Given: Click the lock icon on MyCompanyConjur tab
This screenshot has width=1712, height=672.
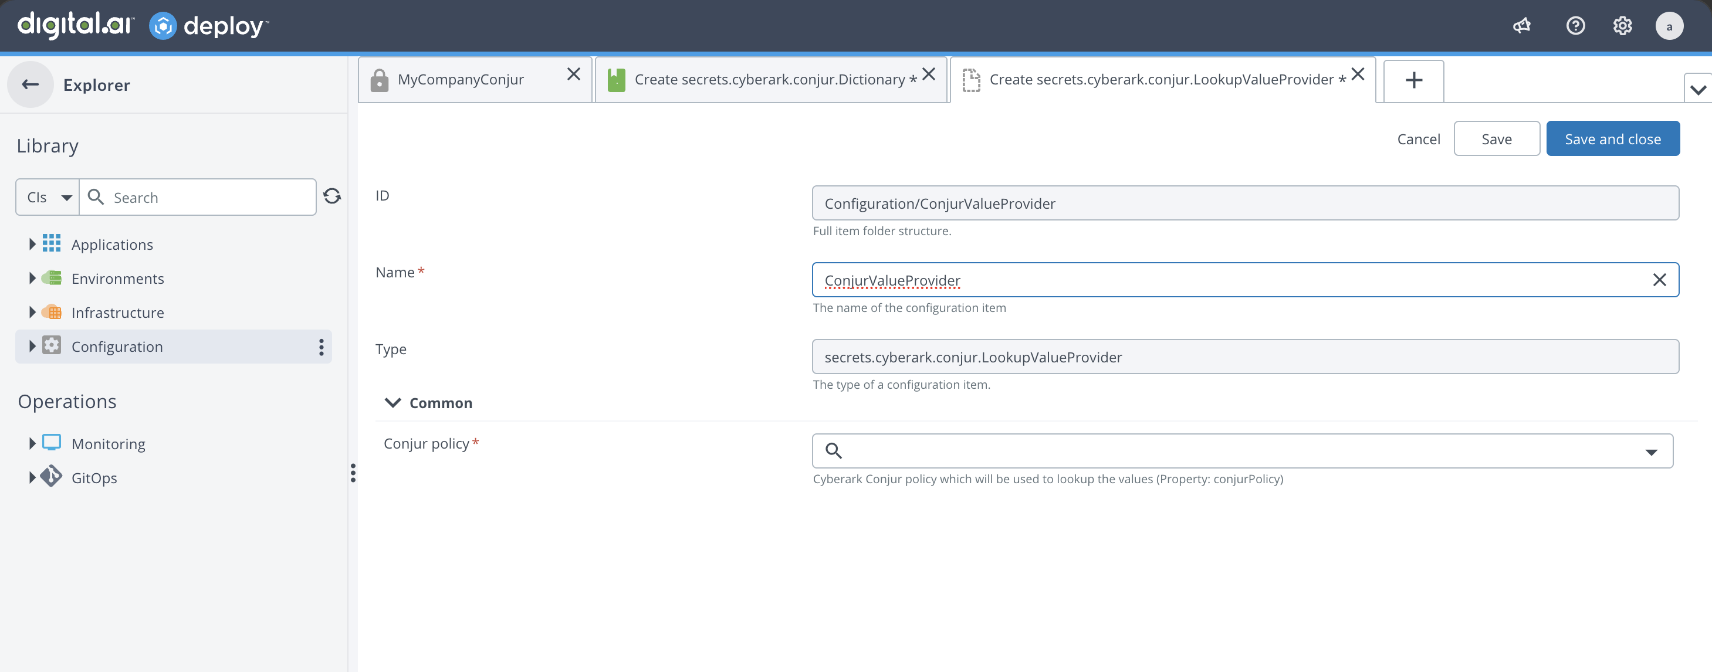Looking at the screenshot, I should pyautogui.click(x=380, y=80).
